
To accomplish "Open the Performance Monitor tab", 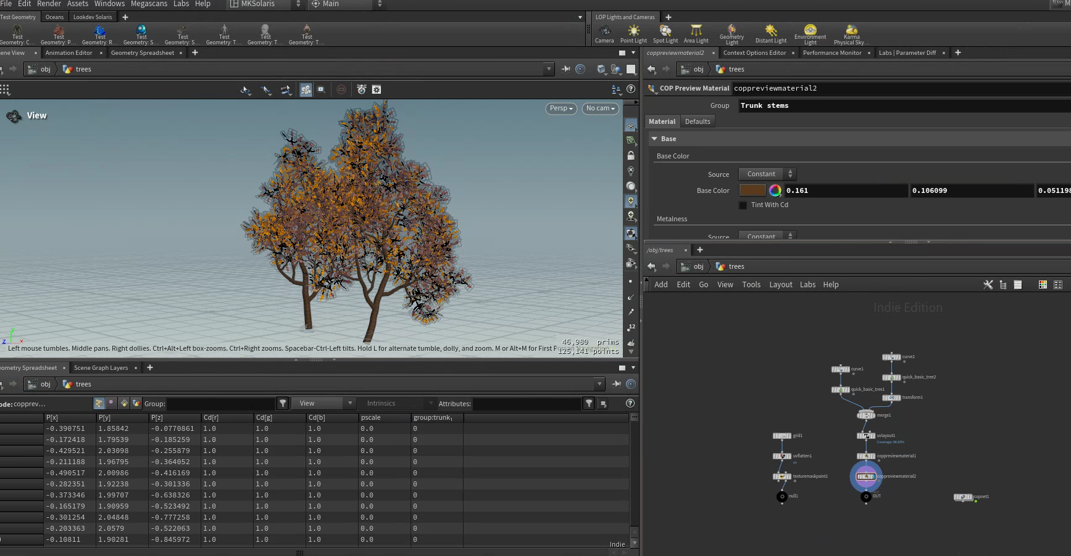I will coord(831,53).
